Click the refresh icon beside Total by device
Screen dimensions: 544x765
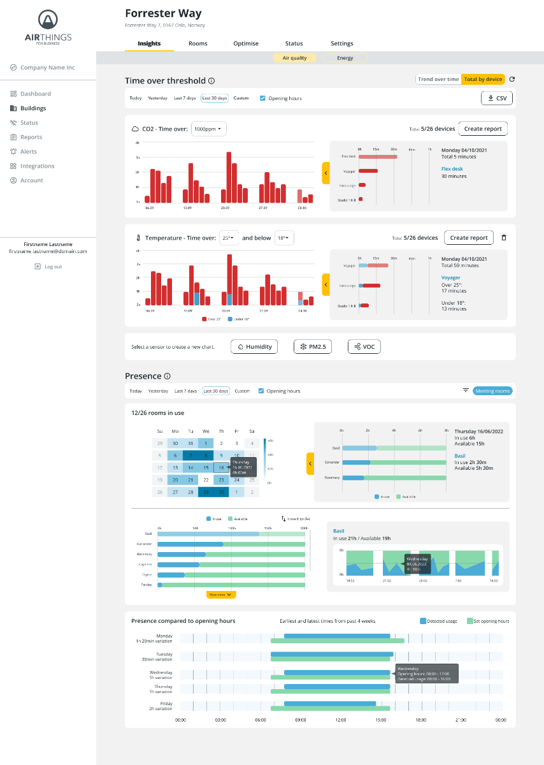pyautogui.click(x=512, y=79)
